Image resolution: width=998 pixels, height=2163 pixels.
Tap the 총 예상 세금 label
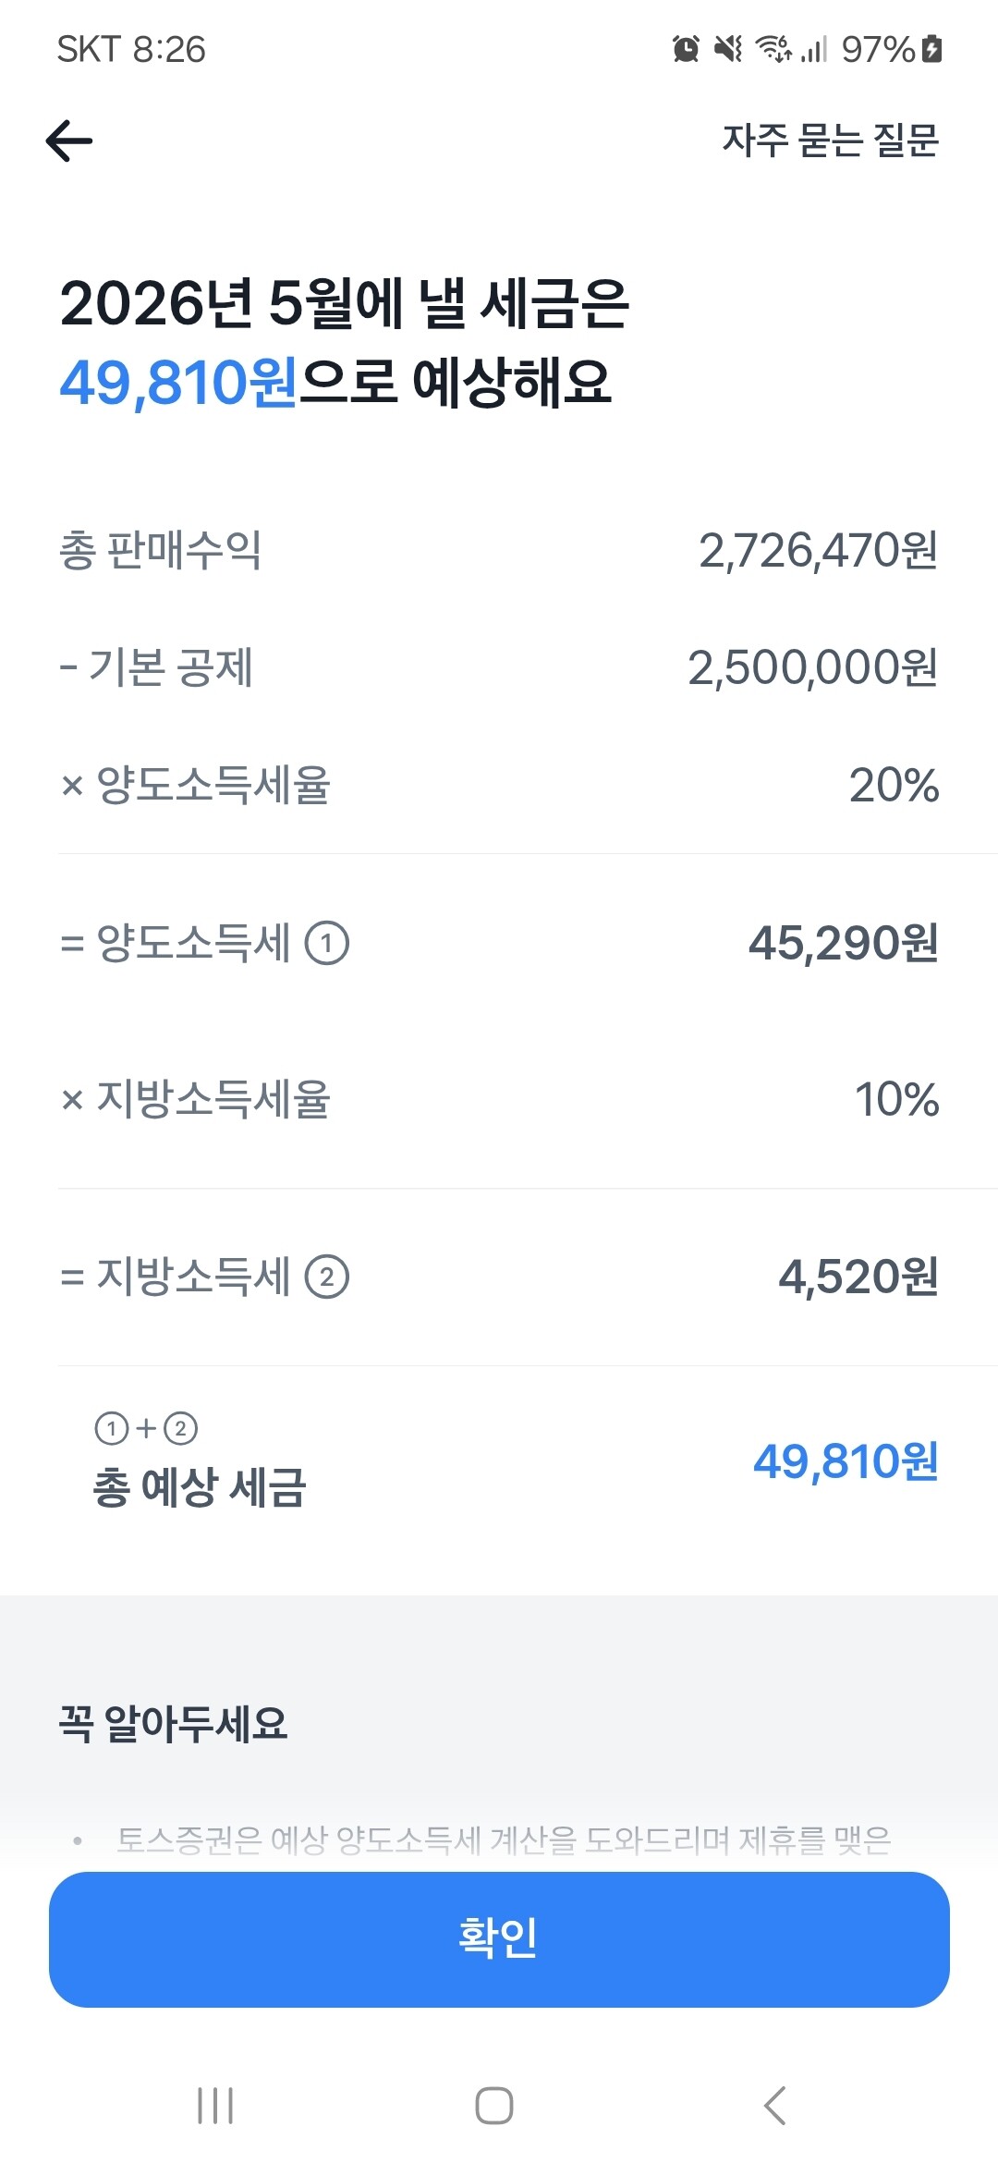[x=199, y=1487]
